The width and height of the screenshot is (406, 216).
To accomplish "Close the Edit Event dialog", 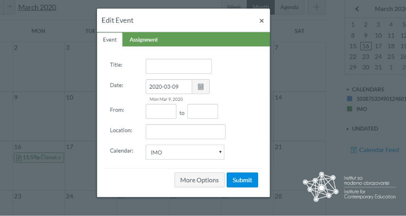I will 261,21.
